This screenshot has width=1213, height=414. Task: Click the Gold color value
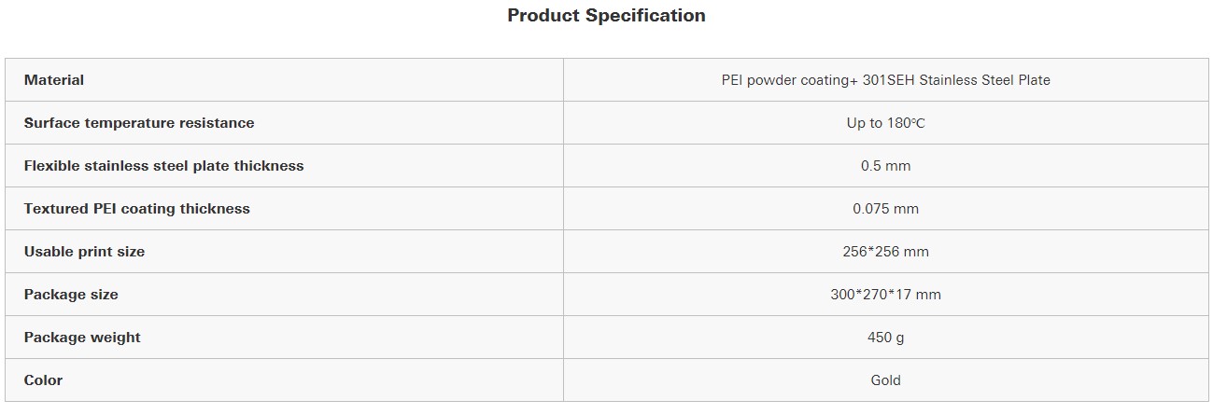point(885,380)
